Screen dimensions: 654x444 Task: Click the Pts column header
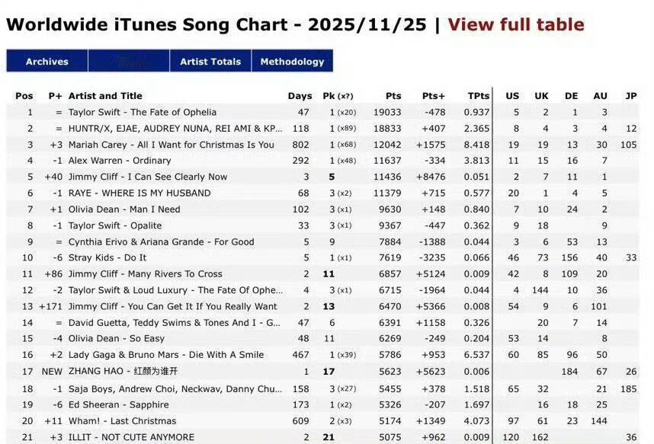393,96
